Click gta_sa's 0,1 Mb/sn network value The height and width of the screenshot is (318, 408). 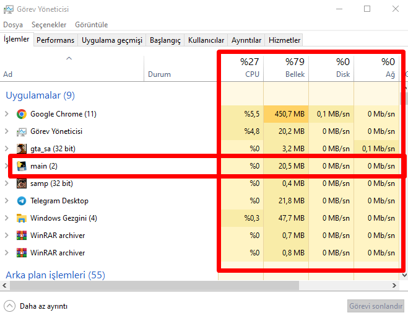(378, 149)
